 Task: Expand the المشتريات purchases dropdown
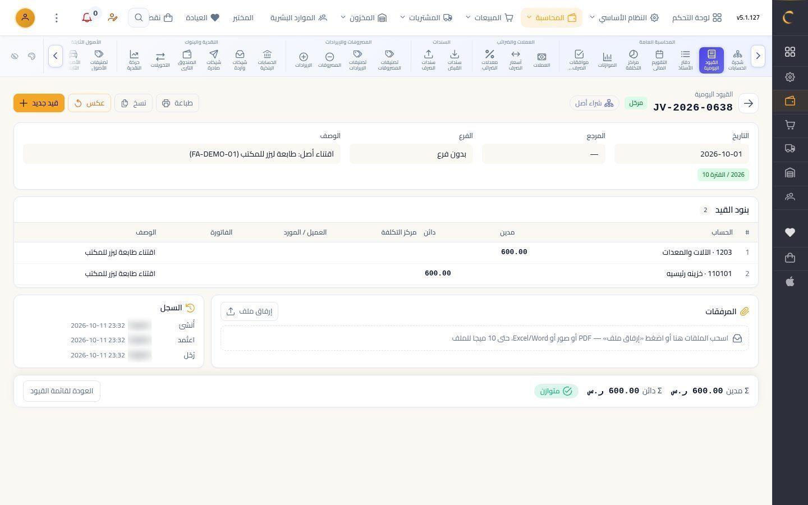pos(426,18)
